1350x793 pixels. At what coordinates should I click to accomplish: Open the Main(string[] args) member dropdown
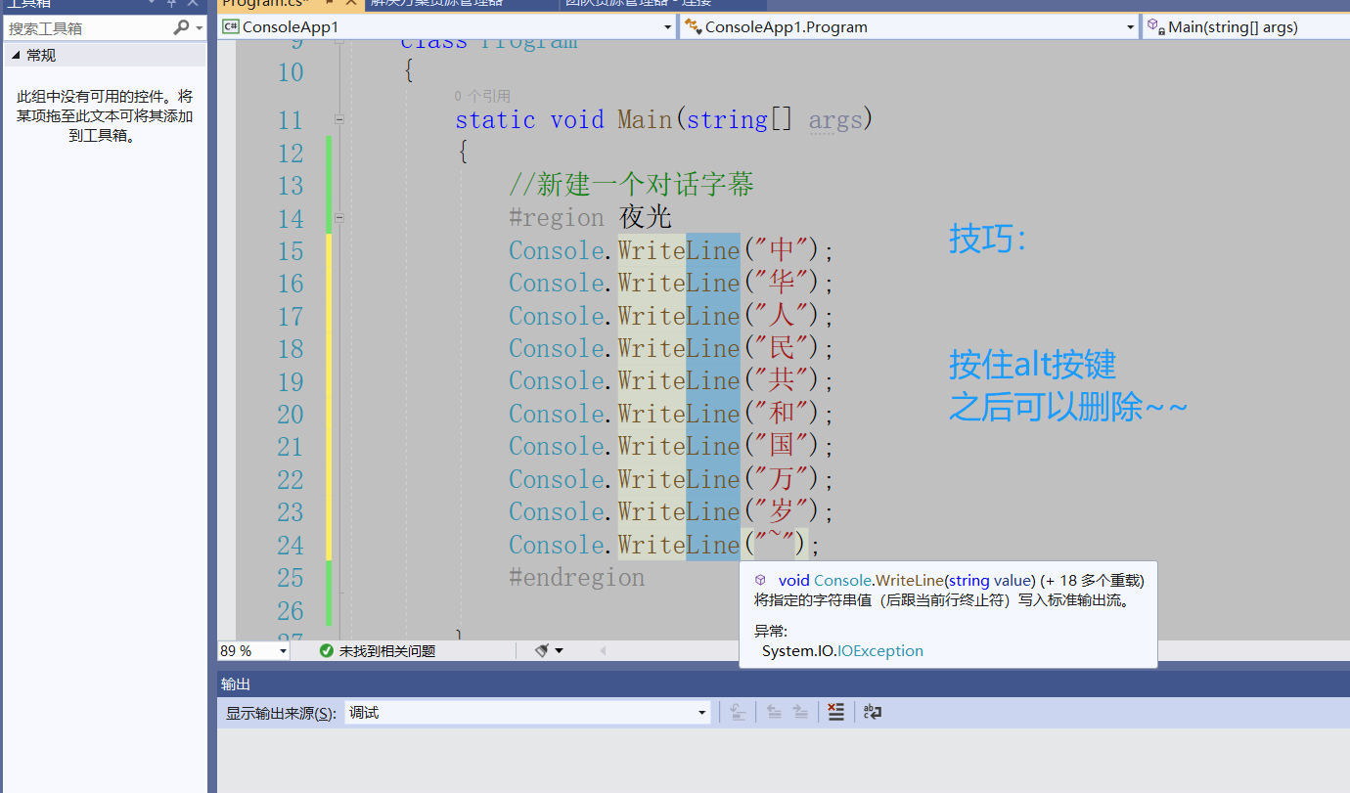(x=1245, y=27)
